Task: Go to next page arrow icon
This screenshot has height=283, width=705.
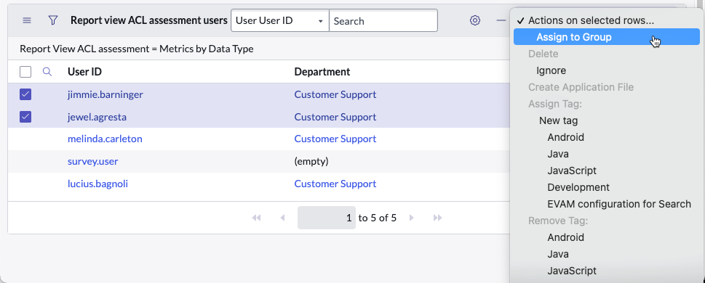Action: [411, 218]
